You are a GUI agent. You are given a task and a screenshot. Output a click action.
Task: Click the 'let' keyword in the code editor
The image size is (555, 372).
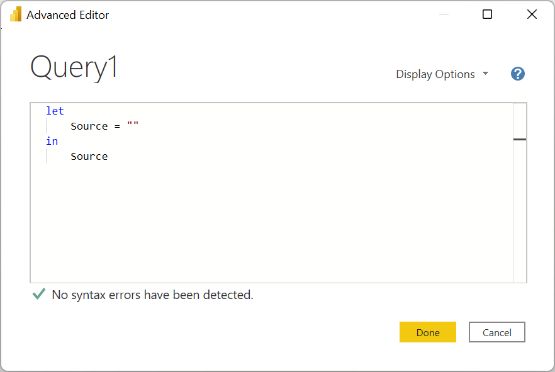click(x=55, y=111)
